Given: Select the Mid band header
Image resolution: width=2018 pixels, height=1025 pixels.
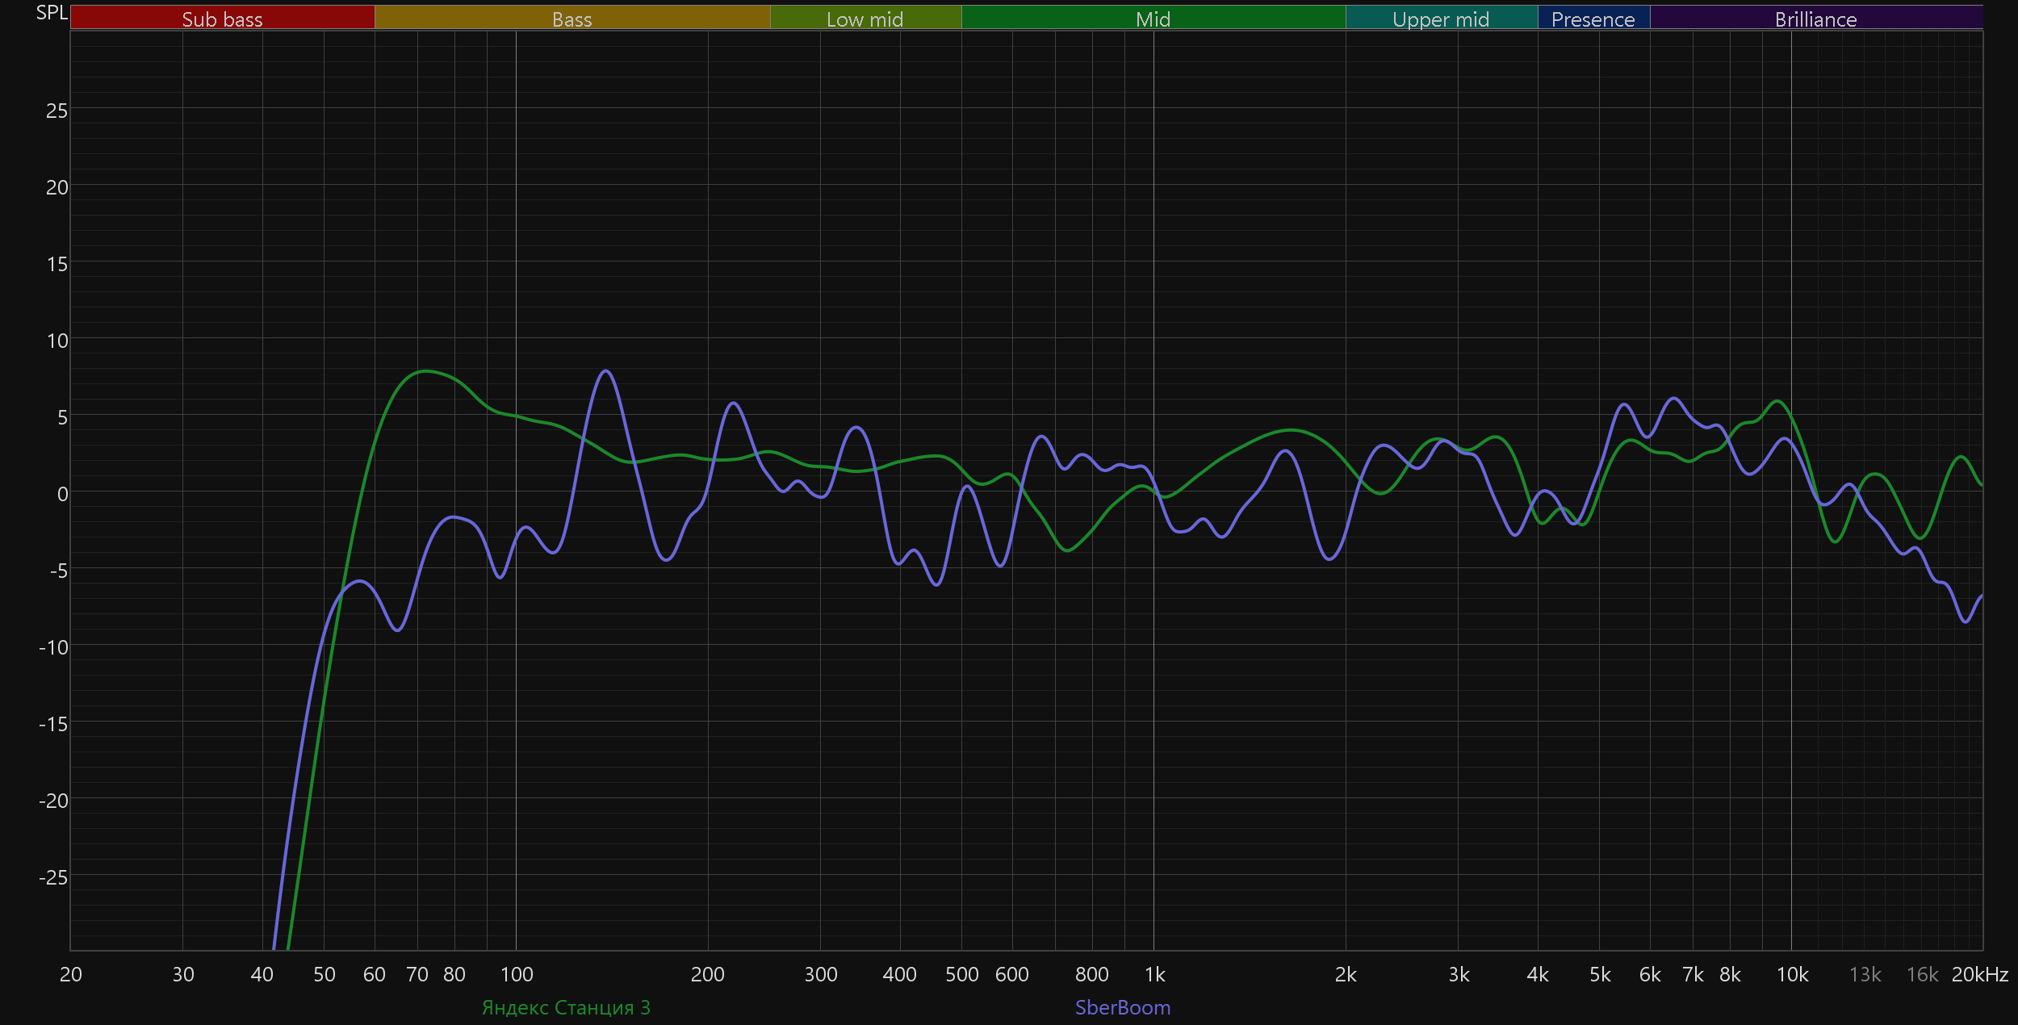Looking at the screenshot, I should click(1153, 19).
